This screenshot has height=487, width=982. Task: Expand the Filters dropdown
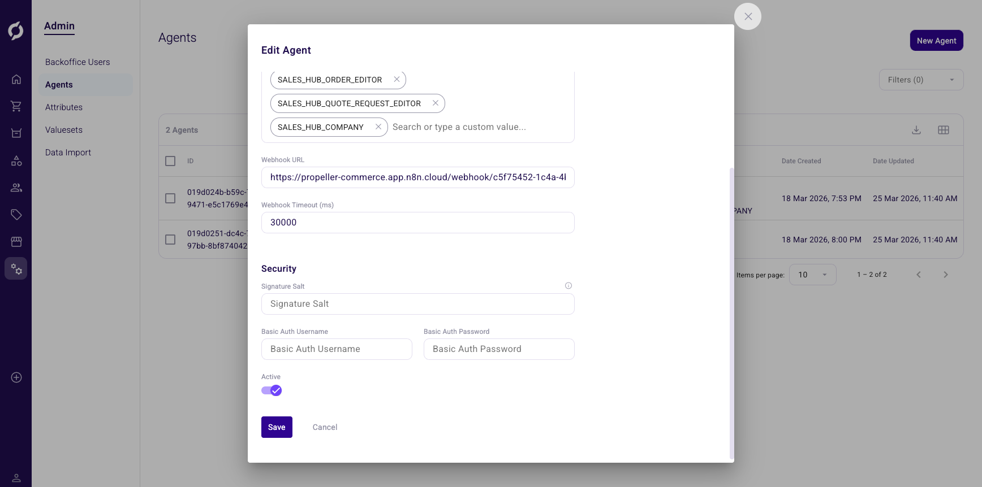(x=921, y=80)
